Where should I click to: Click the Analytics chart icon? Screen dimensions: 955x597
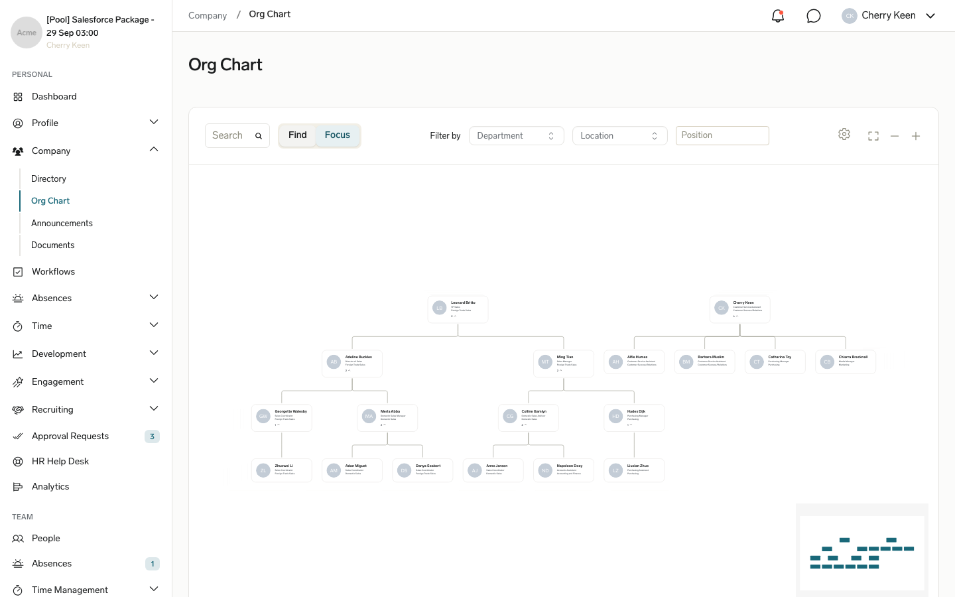click(x=18, y=487)
